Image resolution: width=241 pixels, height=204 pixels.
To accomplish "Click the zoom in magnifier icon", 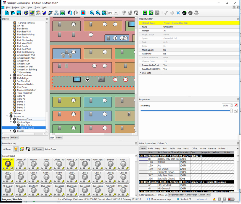I will coord(98,13).
